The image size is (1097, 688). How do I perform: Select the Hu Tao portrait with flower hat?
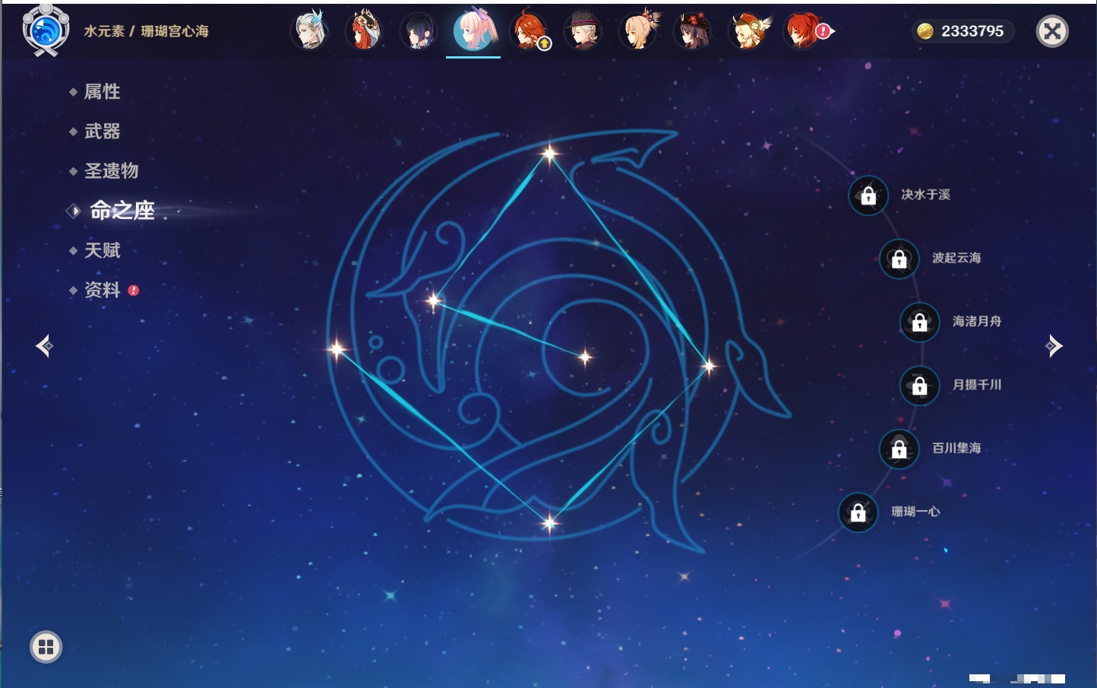(693, 30)
